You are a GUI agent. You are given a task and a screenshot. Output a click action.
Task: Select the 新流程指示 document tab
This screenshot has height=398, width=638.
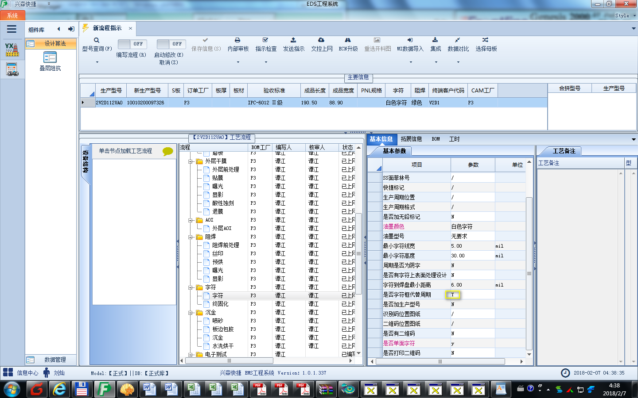coord(107,28)
